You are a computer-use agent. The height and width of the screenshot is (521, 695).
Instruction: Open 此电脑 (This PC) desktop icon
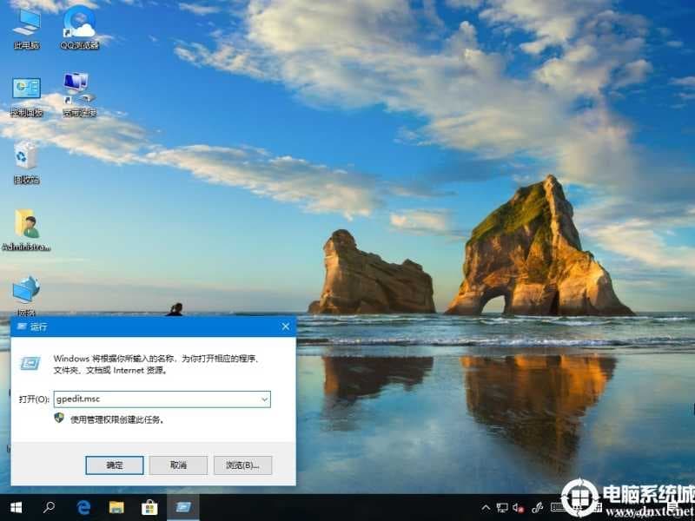[29, 22]
